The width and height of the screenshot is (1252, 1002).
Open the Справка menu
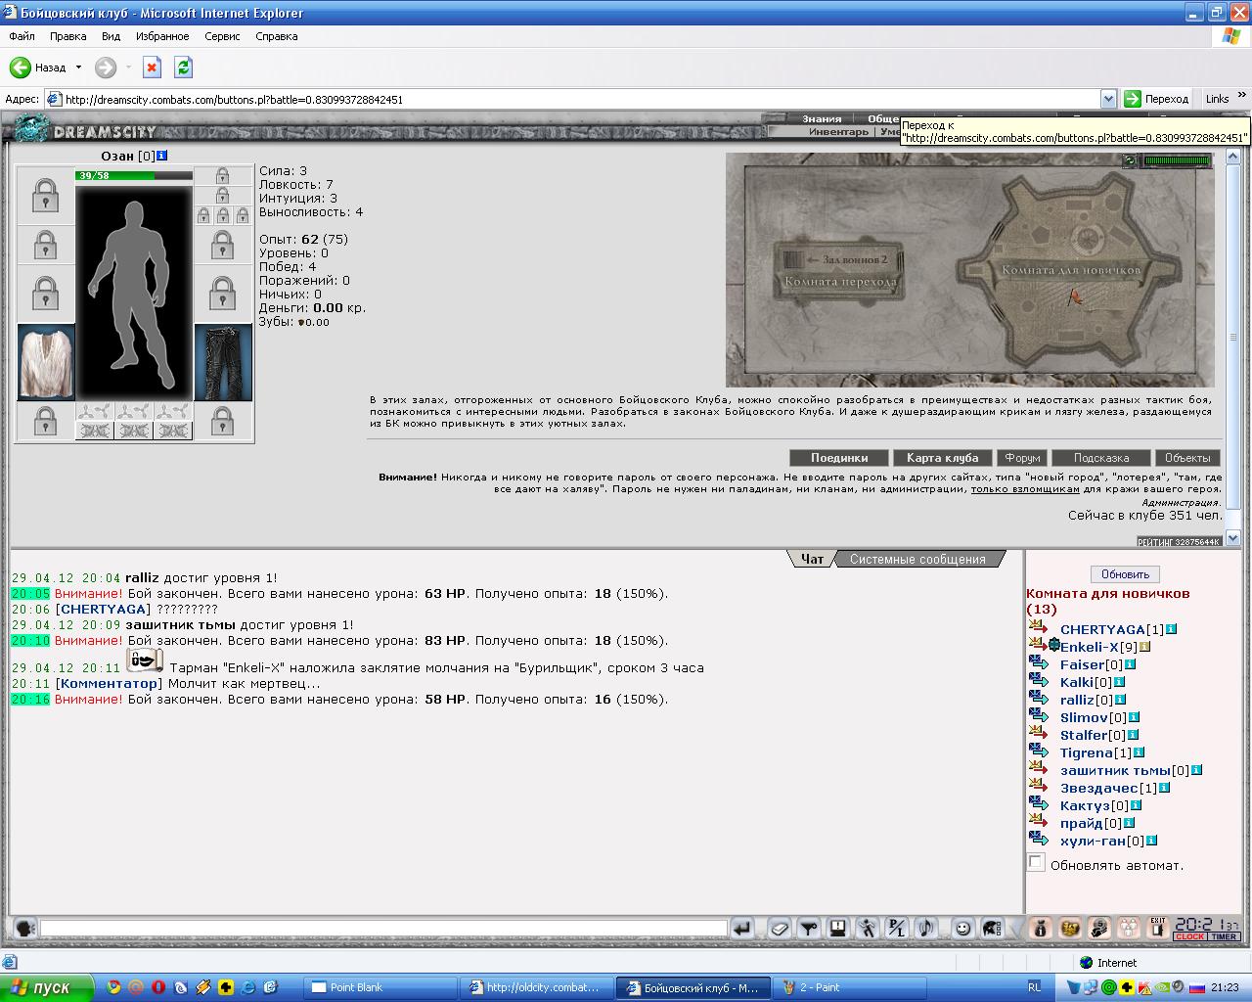[276, 36]
